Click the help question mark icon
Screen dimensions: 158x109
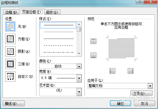pyautogui.click(x=140, y=2)
